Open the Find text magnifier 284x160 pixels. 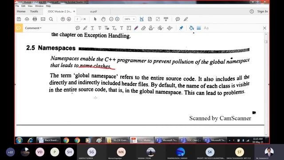click(x=51, y=19)
